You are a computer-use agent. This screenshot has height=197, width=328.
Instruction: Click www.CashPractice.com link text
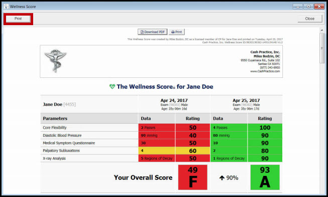265,71
